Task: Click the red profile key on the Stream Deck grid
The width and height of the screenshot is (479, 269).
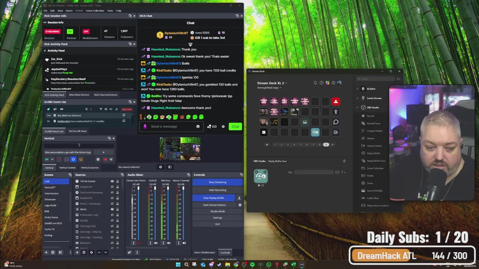Action: (336, 101)
